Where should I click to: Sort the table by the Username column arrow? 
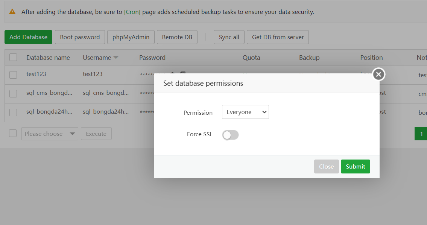(x=116, y=57)
